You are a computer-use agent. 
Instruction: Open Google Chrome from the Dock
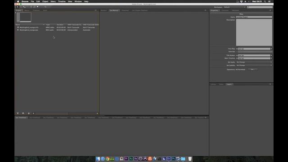coord(107,159)
